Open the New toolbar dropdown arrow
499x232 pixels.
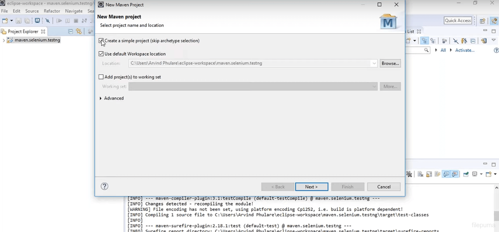12,21
